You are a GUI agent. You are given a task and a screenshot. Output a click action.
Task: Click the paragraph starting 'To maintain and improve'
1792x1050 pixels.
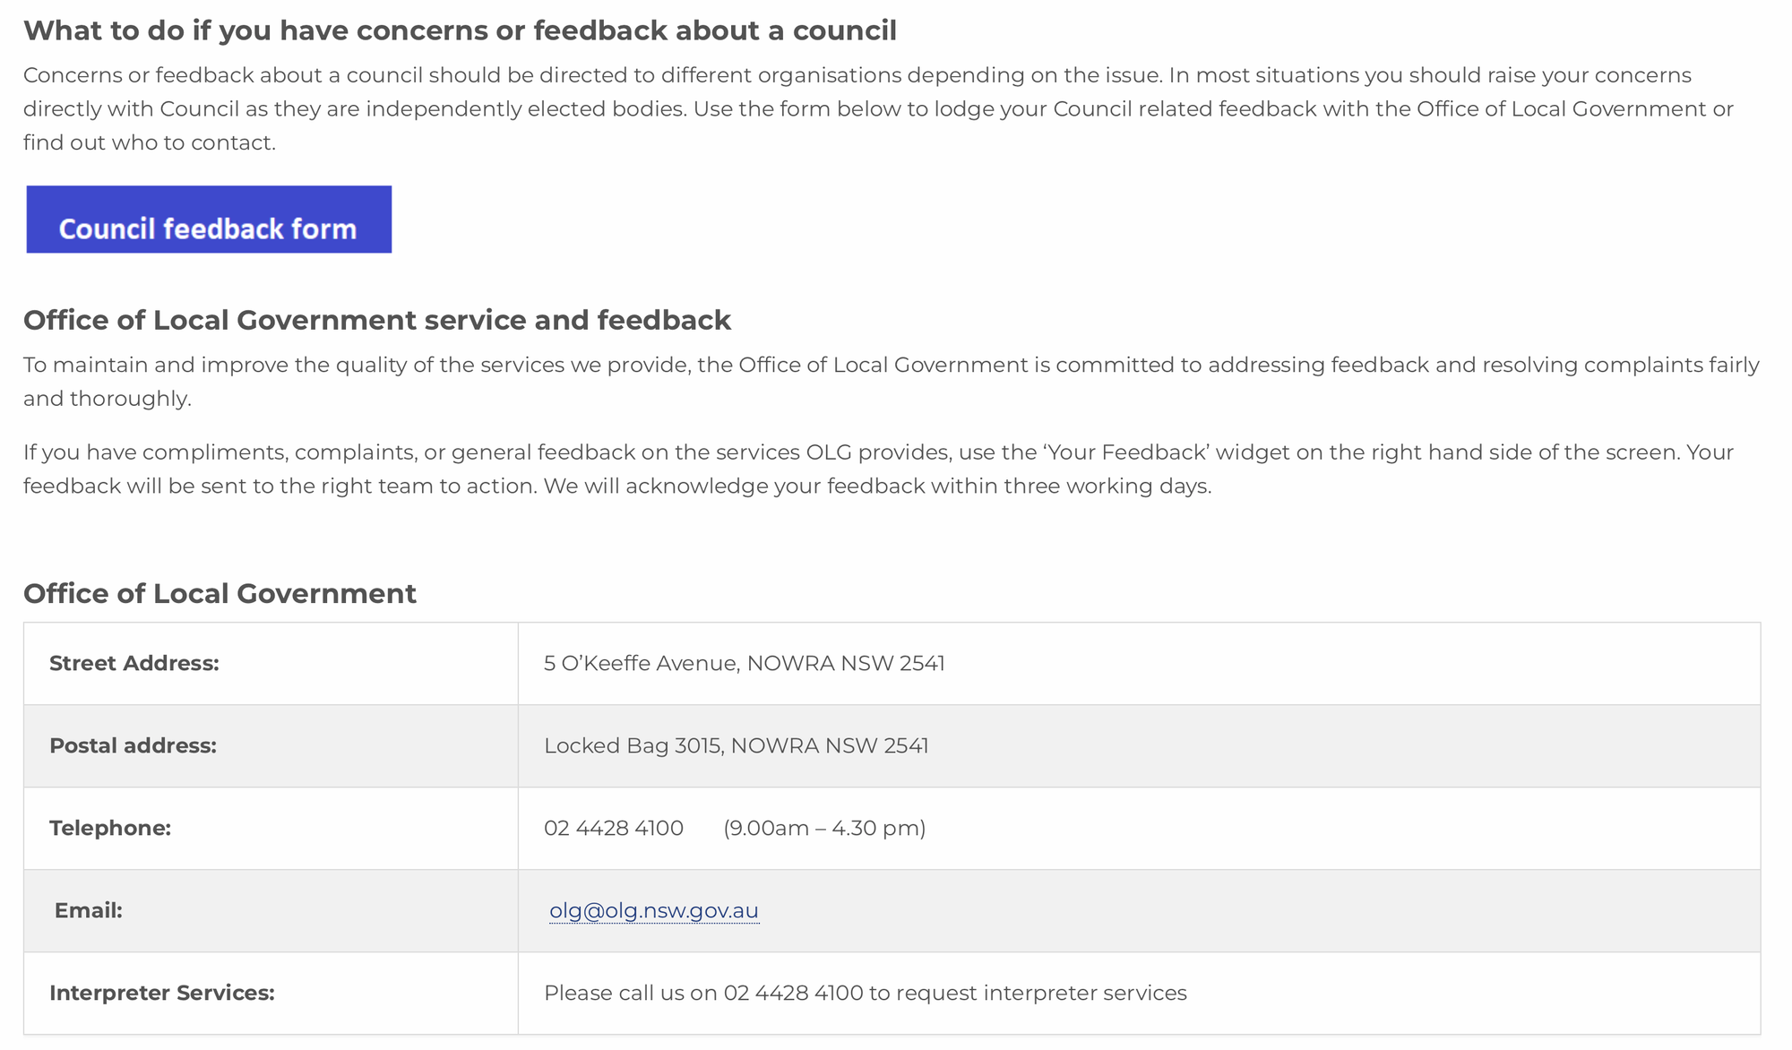tap(891, 365)
